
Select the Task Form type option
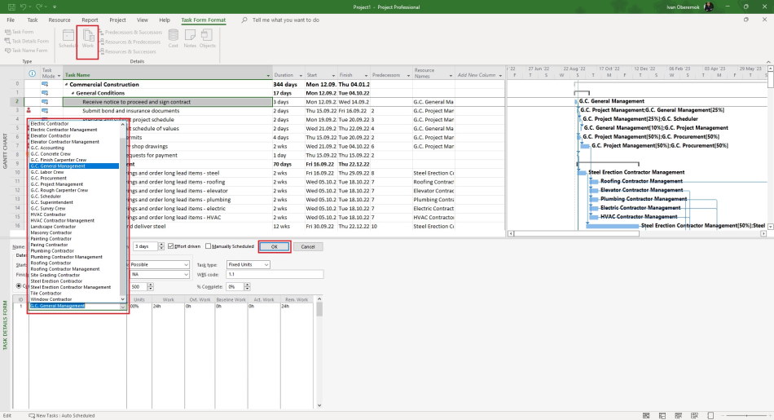pos(20,32)
